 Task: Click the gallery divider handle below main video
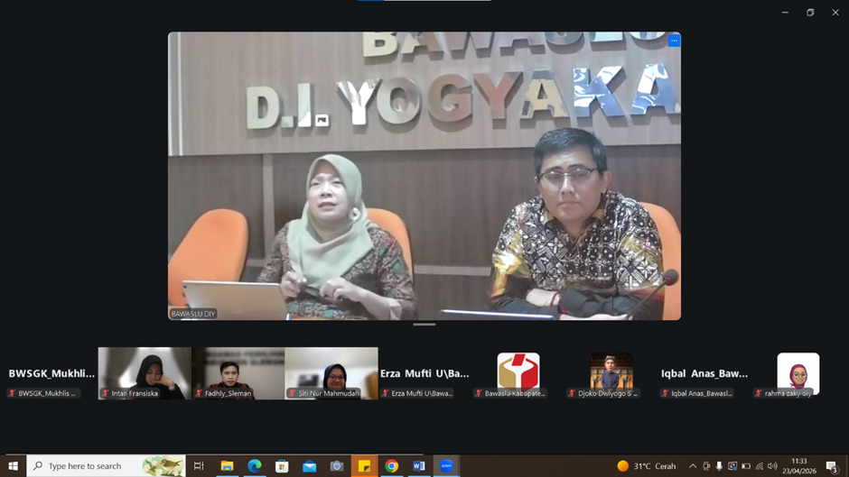pyautogui.click(x=424, y=325)
